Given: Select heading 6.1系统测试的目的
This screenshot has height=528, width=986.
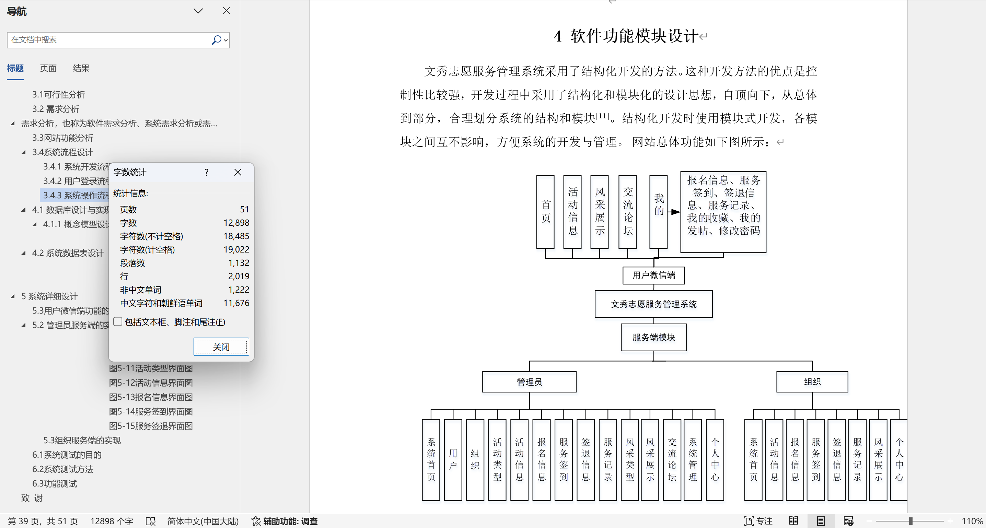Looking at the screenshot, I should pyautogui.click(x=67, y=455).
